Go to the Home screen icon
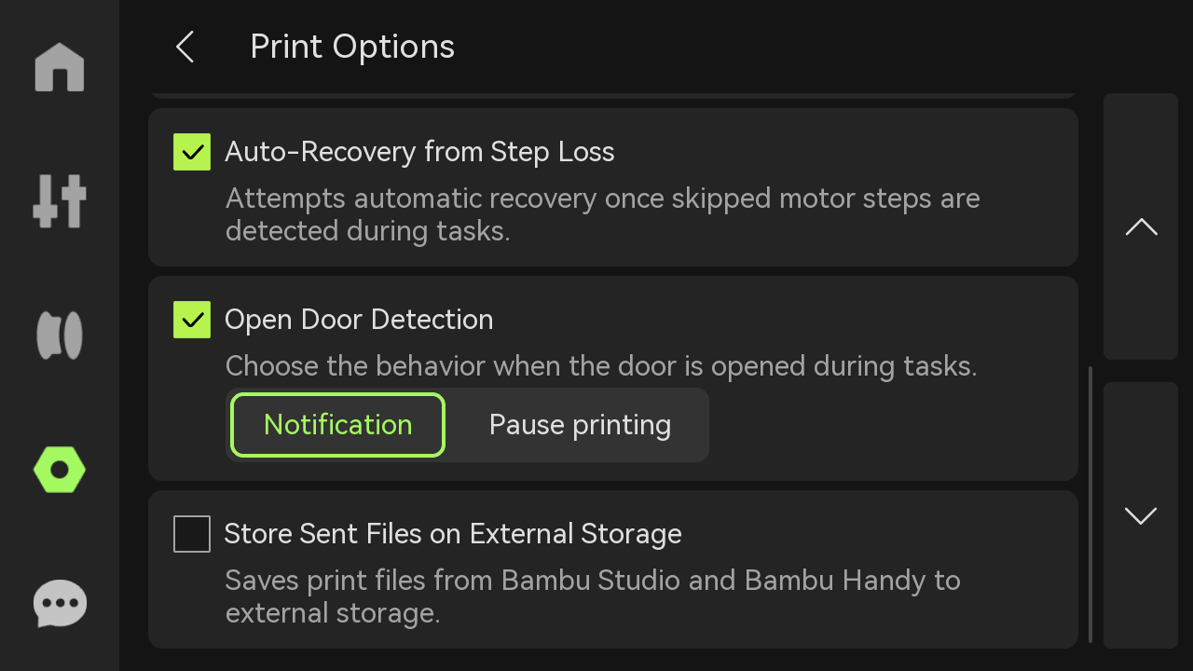The width and height of the screenshot is (1193, 671). [60, 67]
